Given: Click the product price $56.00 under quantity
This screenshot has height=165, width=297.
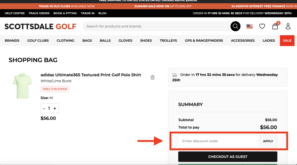Looking at the screenshot, I should click(x=48, y=118).
